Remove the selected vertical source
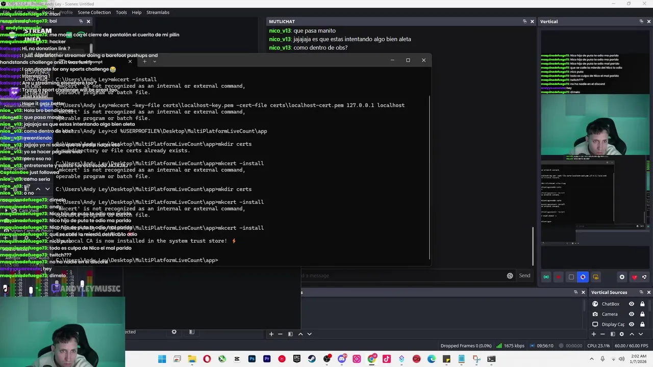Image resolution: width=653 pixels, height=367 pixels. [602, 334]
